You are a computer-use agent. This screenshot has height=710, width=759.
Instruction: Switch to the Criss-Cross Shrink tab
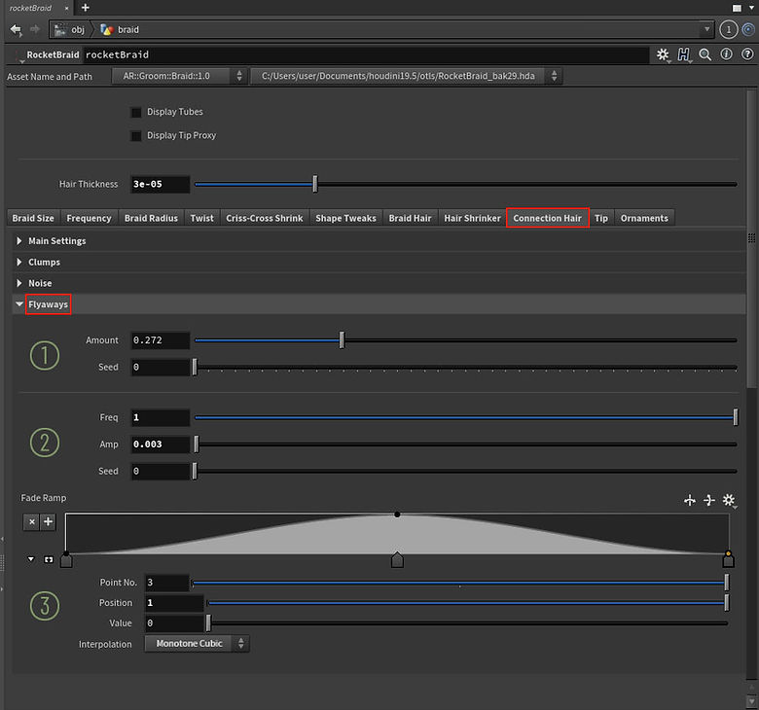[265, 218]
